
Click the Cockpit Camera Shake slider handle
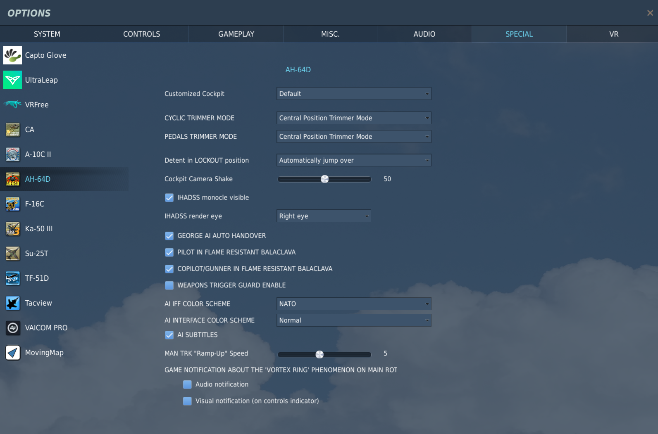coord(325,179)
